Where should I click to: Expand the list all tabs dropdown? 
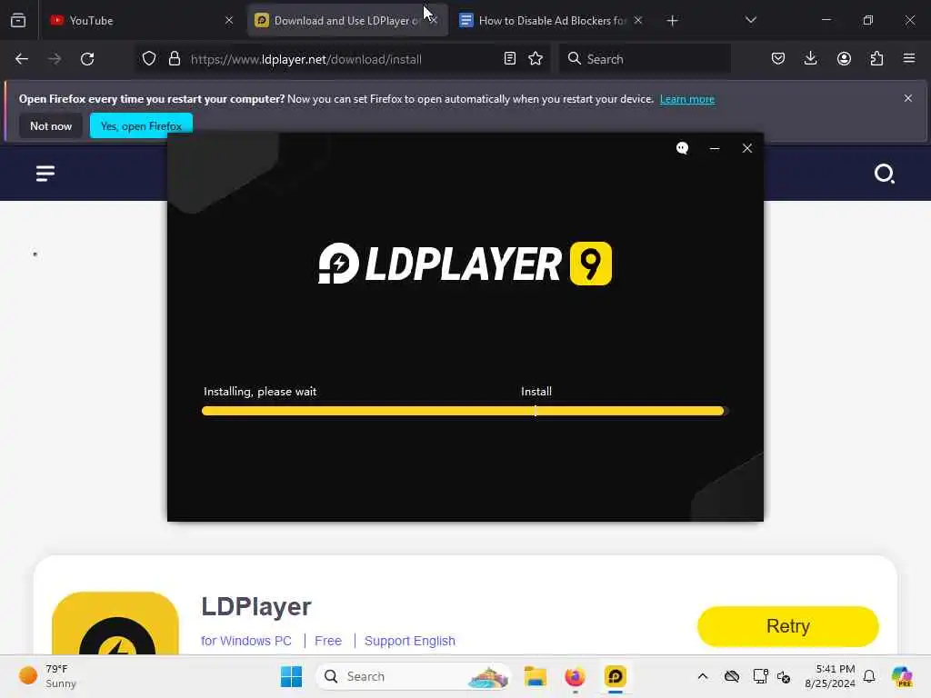coord(750,20)
